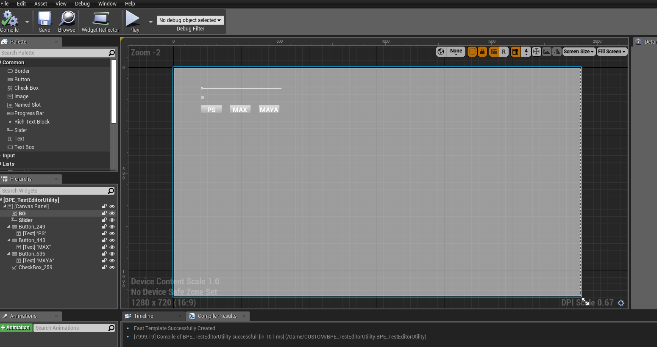Open the DPI Scale settings gear
The height and width of the screenshot is (347, 657).
pyautogui.click(x=621, y=303)
